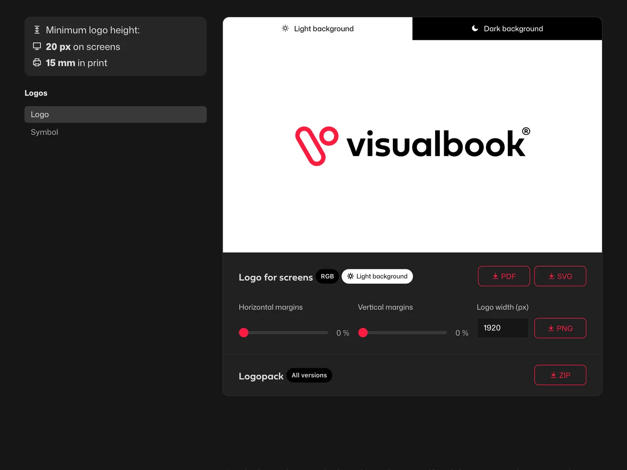Click the '15 mm in print' text
Image resolution: width=627 pixels, height=470 pixels.
76,63
